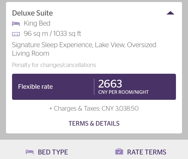The image size is (188, 159).
Task: Click the Deluxe Suite title
Action: pos(32,13)
